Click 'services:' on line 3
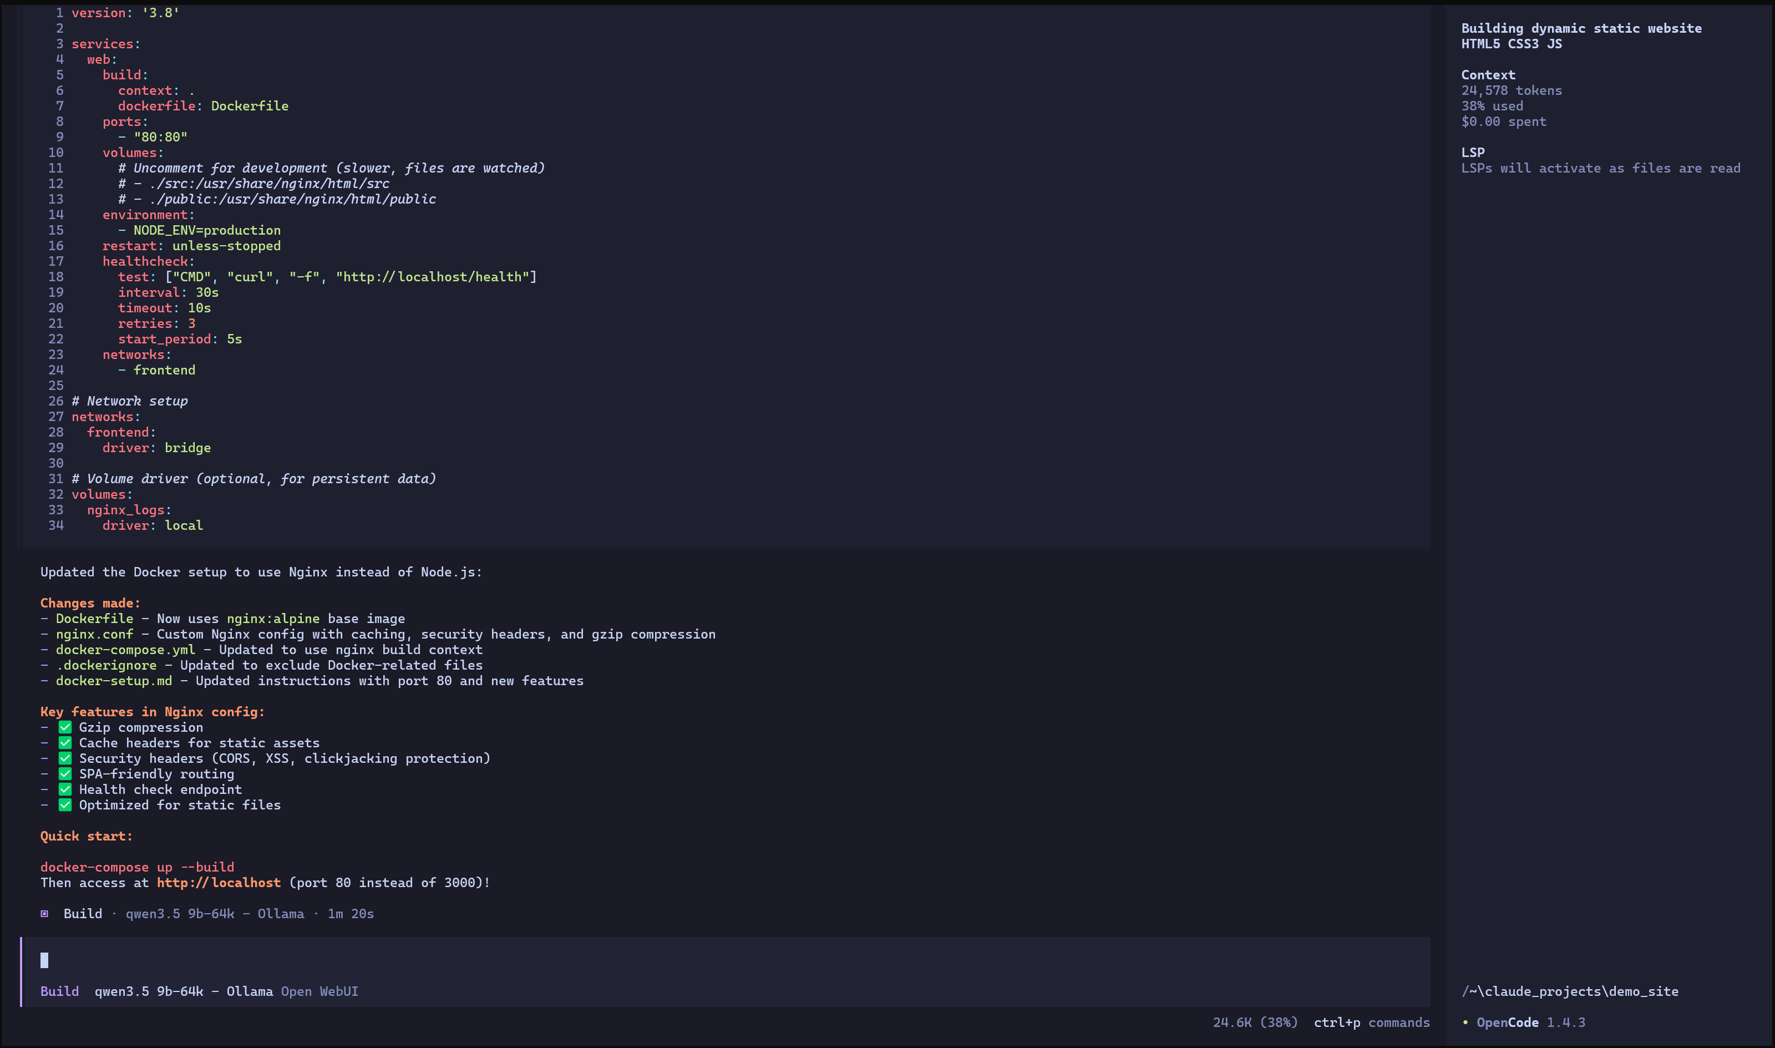 (x=106, y=44)
